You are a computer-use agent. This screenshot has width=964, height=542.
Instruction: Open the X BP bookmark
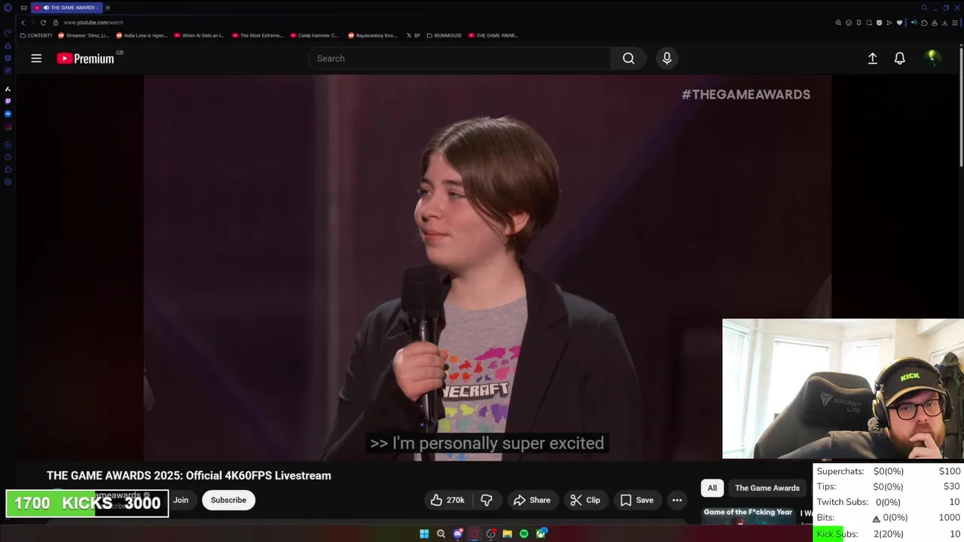[x=413, y=35]
